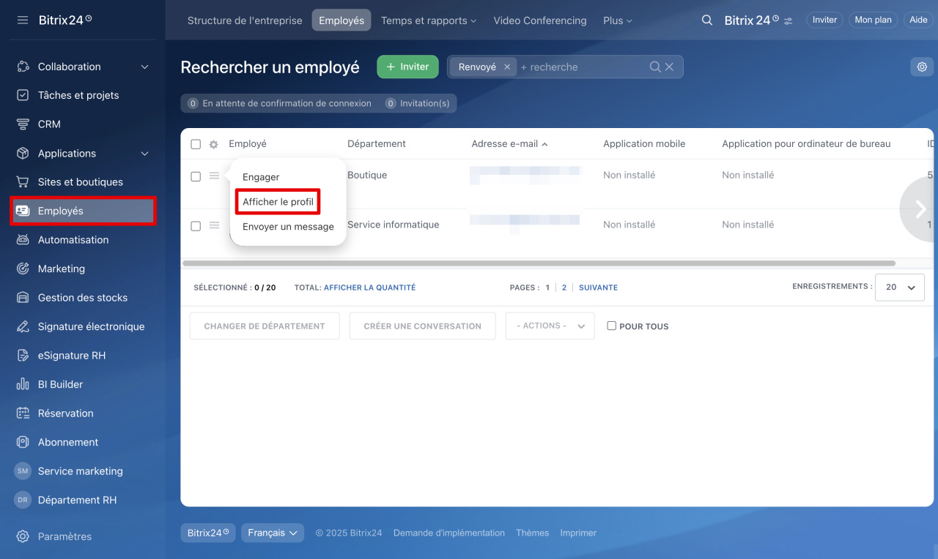Tick the select-all checkbox in table header
Viewport: 938px width, 559px height.
tap(196, 144)
